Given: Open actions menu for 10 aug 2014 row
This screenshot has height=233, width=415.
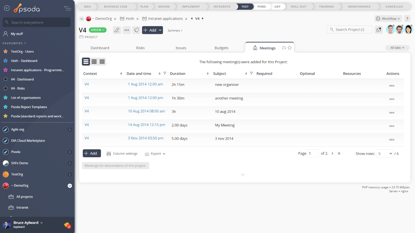Looking at the screenshot, I should pos(391,113).
